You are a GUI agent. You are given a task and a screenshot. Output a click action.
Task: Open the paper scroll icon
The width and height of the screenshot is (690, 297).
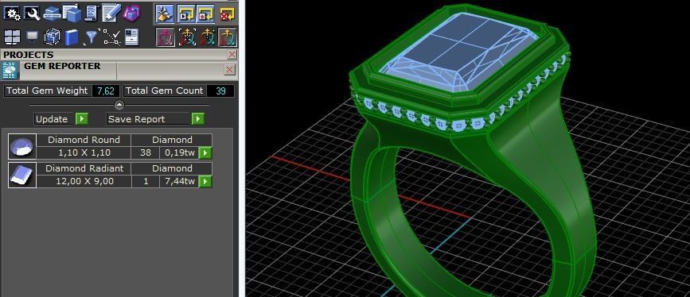[91, 13]
